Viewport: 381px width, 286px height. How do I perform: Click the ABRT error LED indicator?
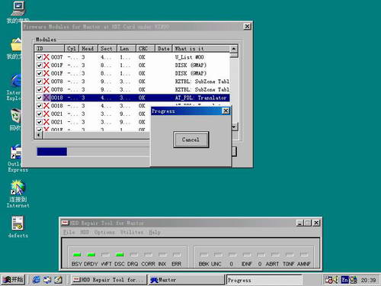tap(275, 255)
